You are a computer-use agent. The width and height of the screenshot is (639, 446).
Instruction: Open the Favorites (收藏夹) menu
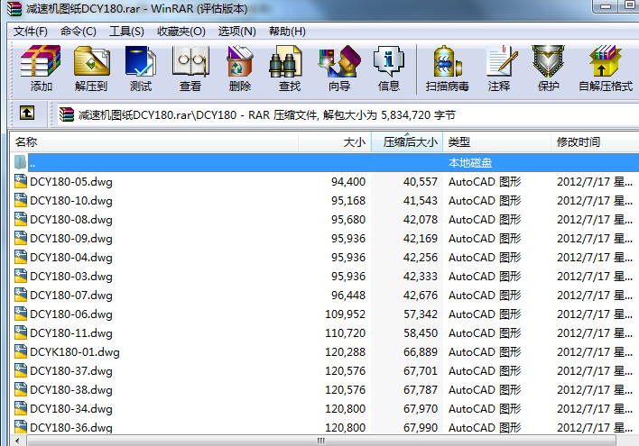[181, 32]
